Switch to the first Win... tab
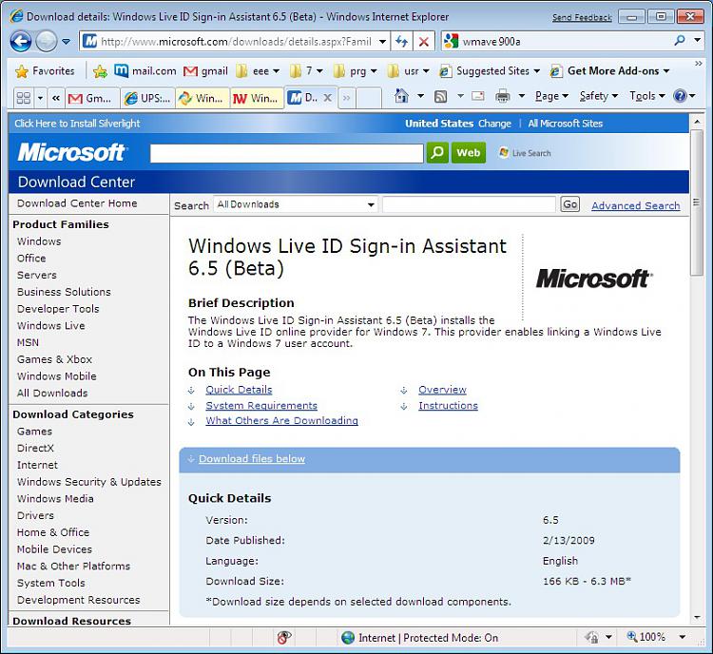The height and width of the screenshot is (654, 713). [202, 98]
